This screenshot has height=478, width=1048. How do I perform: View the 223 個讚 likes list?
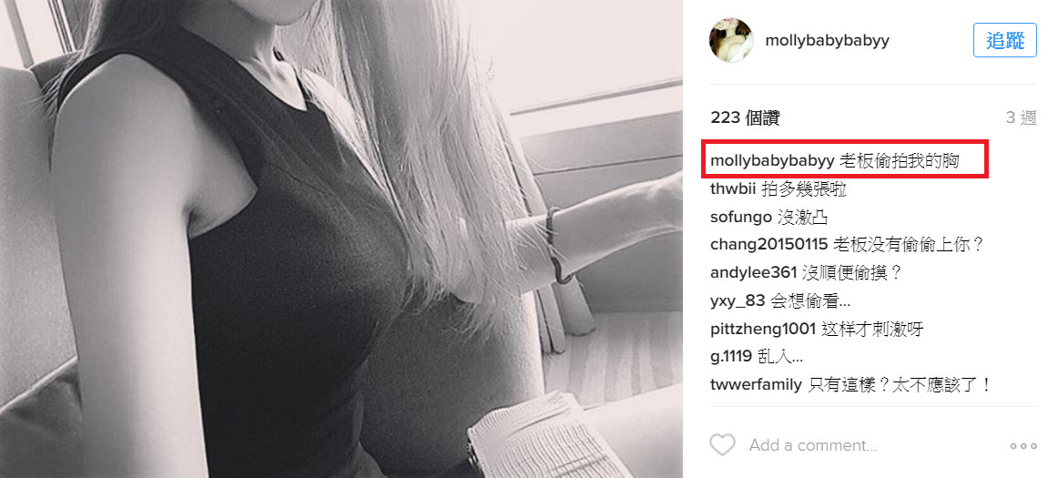tap(745, 118)
